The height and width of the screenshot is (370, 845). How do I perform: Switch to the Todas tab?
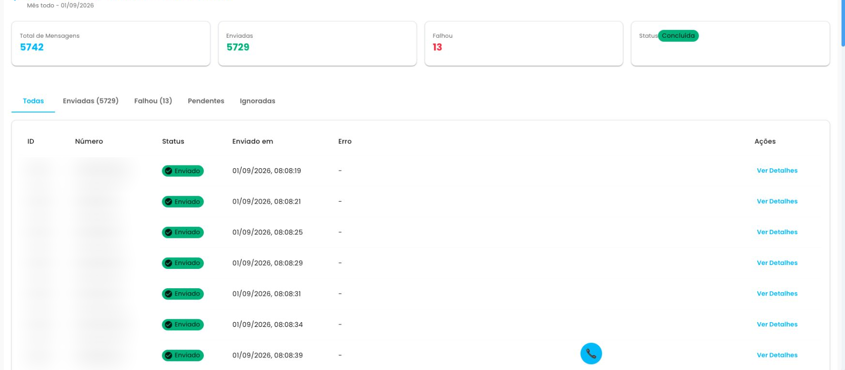[x=33, y=101]
